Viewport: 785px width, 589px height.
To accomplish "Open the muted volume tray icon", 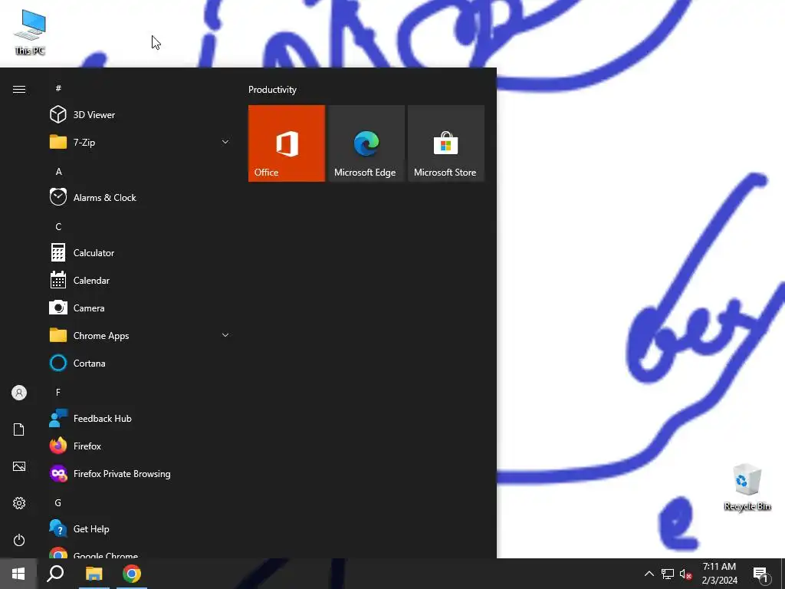I will 686,574.
